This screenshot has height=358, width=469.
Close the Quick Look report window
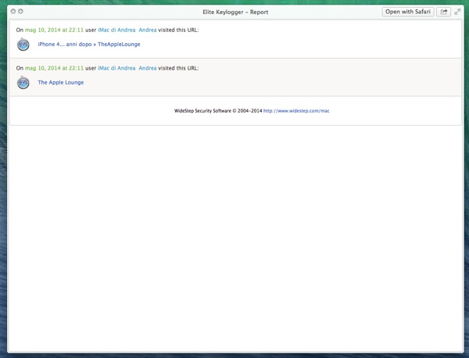coord(13,12)
